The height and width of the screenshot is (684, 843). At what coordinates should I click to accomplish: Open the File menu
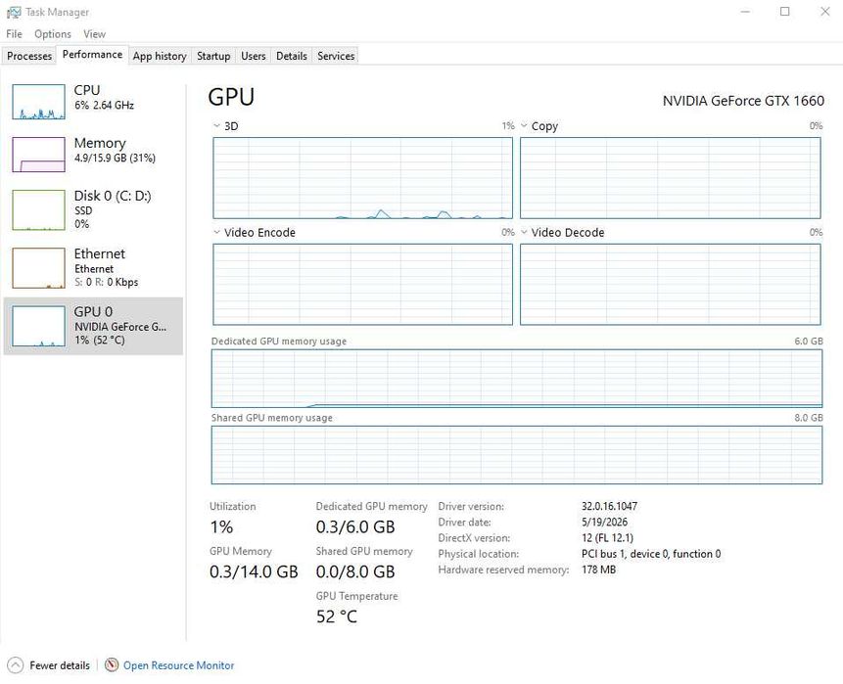click(14, 34)
